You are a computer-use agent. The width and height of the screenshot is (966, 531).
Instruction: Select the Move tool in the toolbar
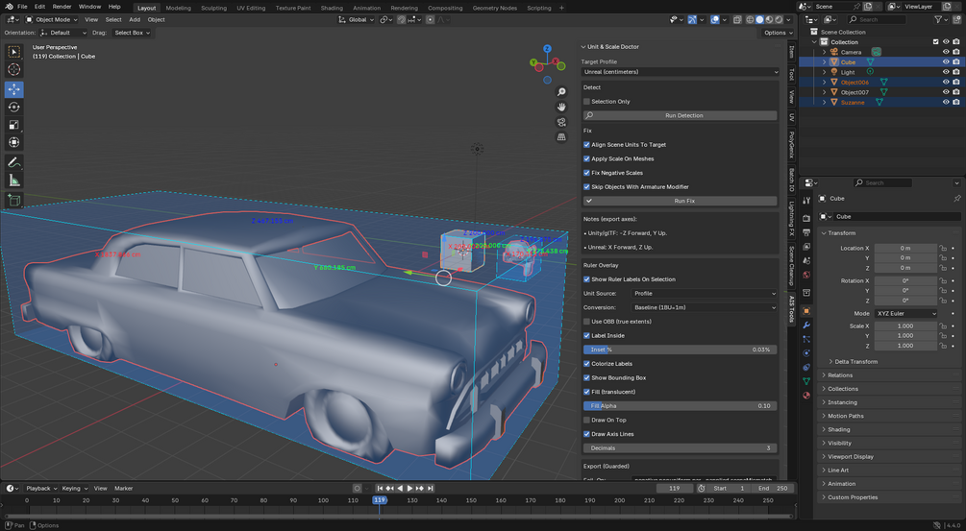(13, 88)
